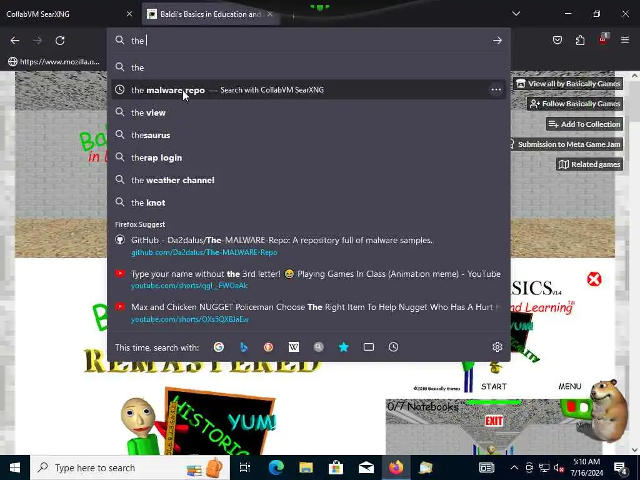Click Add To Collection button
The width and height of the screenshot is (640, 480).
[584, 124]
